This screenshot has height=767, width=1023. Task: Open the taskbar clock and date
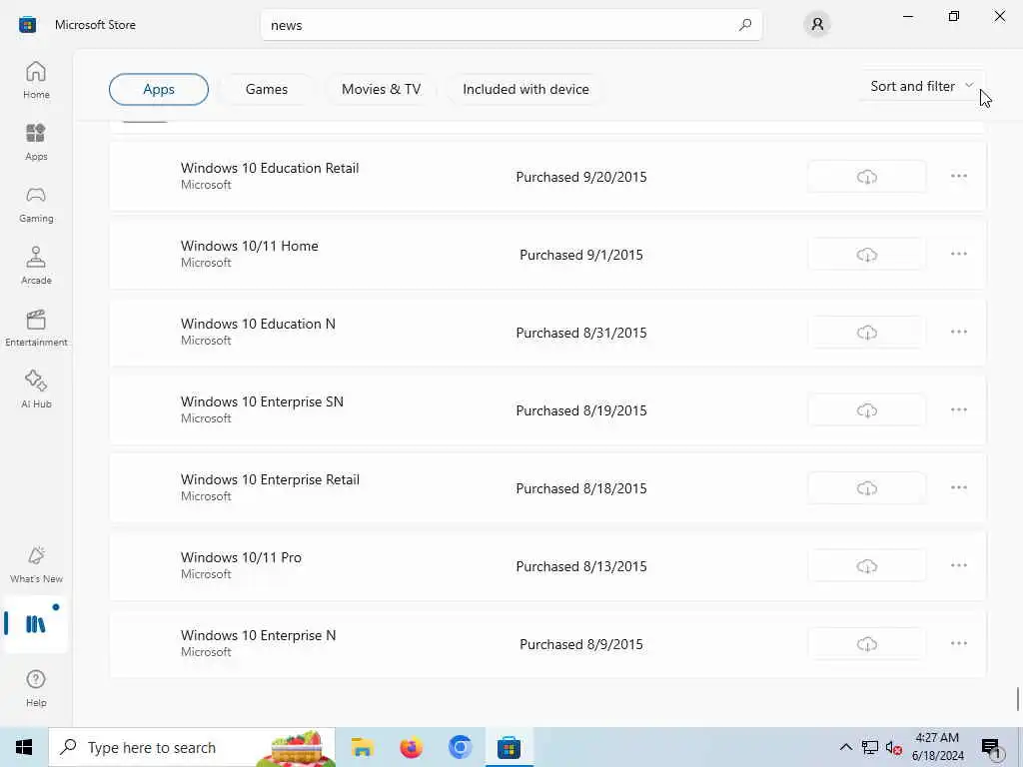click(937, 747)
